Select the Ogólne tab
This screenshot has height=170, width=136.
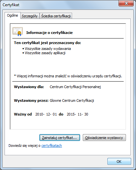click(12, 15)
